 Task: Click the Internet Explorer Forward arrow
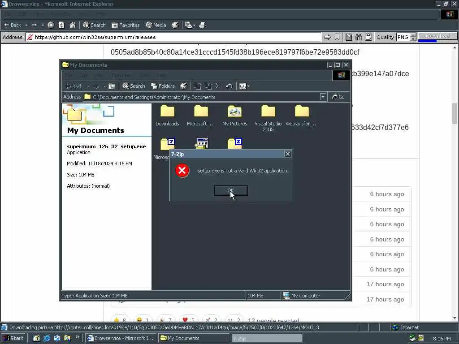(34, 25)
